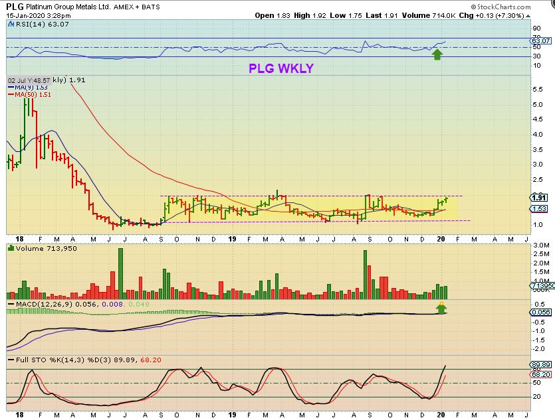Click the Open 1.83 value
Viewport: 555px width, 418px height.
click(x=273, y=15)
